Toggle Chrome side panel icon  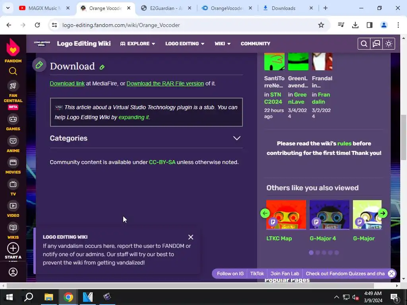coord(370,25)
